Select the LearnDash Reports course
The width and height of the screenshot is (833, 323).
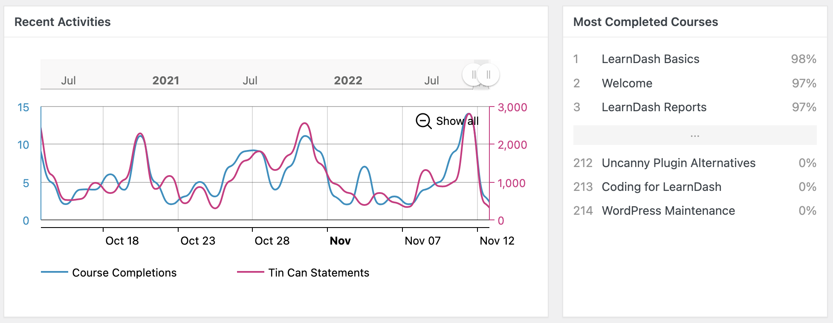coord(654,107)
